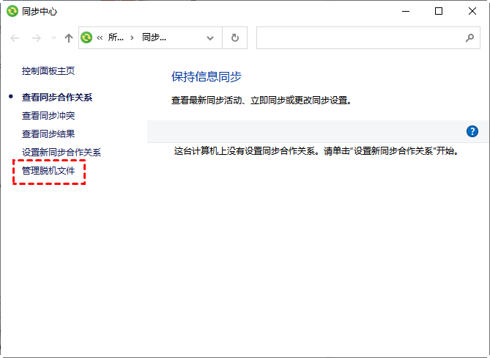This screenshot has height=358, width=490.
Task: Open help via the blue question mark
Action: (x=472, y=131)
